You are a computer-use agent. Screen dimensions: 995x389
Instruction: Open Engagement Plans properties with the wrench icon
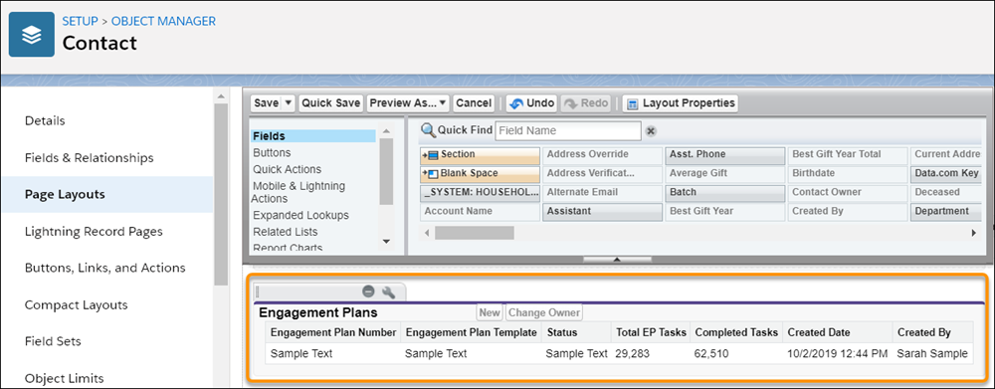pos(388,292)
